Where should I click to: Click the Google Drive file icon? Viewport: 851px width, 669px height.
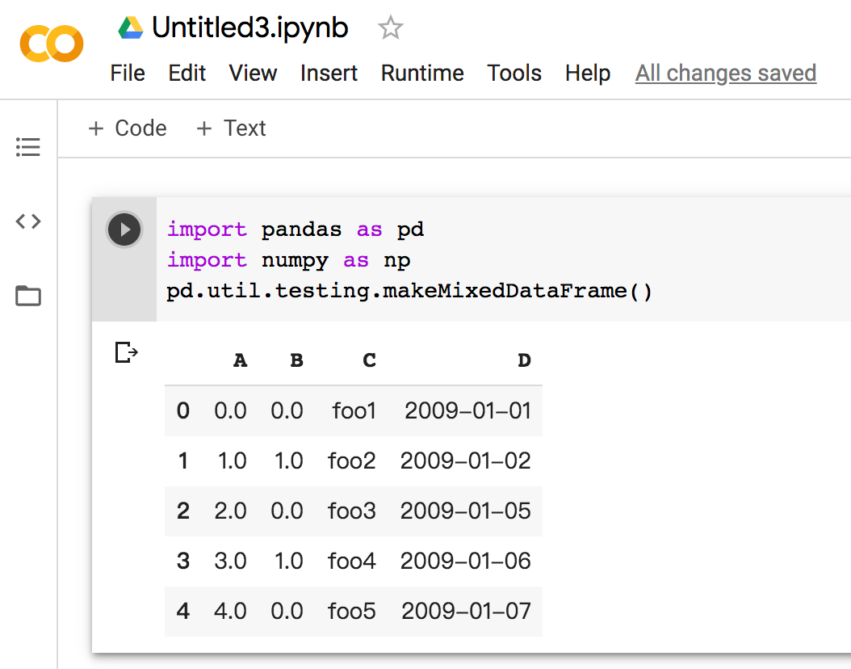[x=131, y=28]
